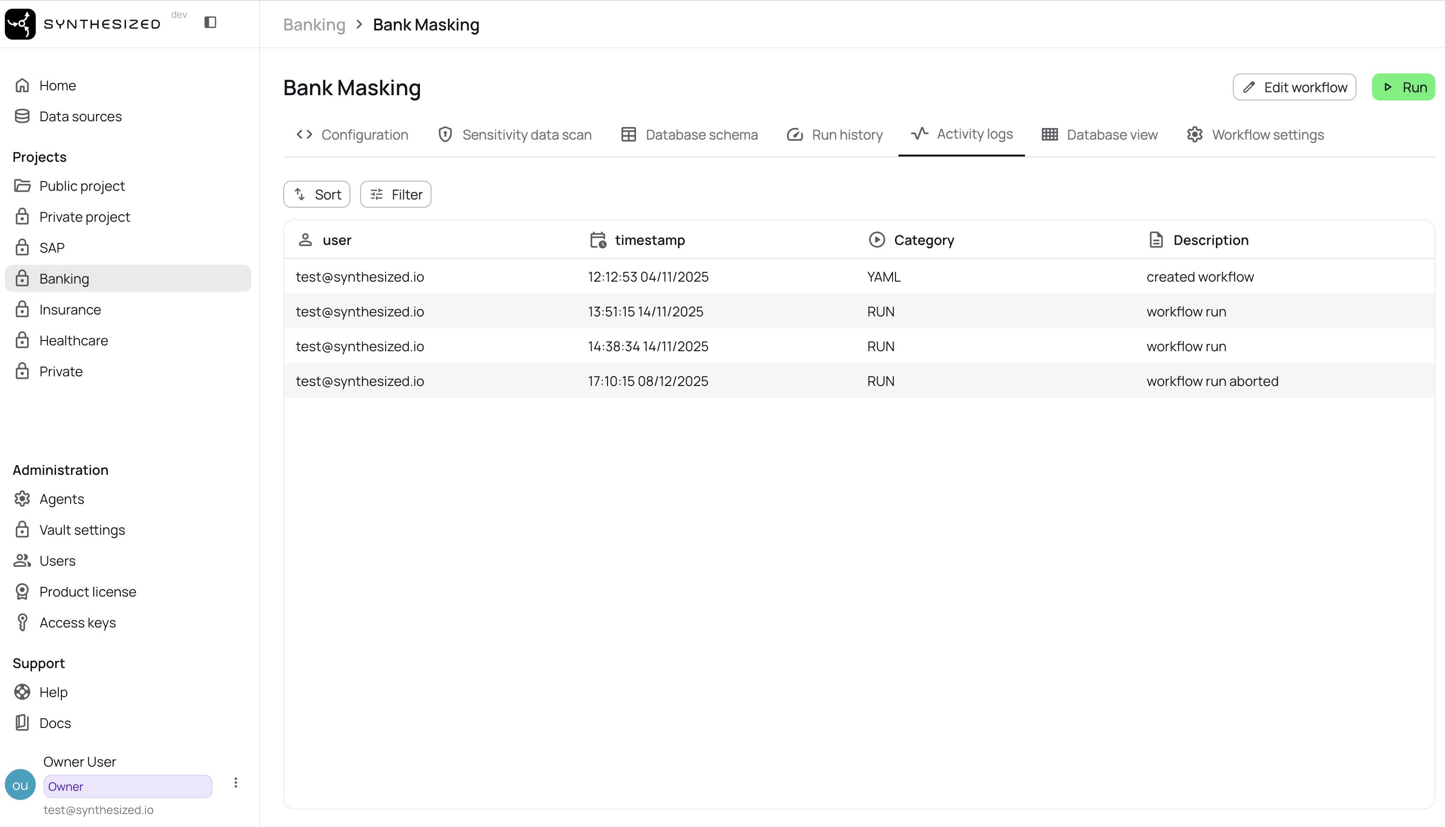Screen dimensions: 1445x827
Task: Open Data sources database icon
Action: 22,116
